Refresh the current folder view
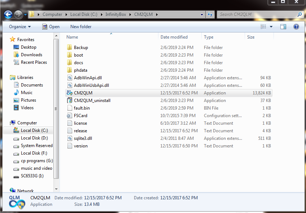306x213 pixels. pyautogui.click(x=210, y=15)
